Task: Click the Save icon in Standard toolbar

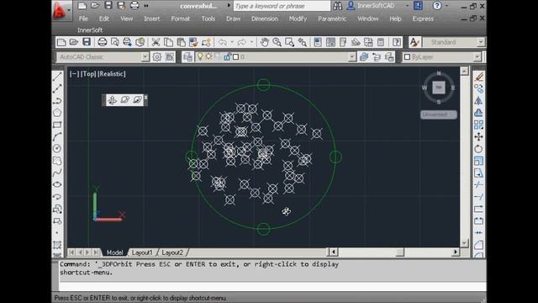Action: (x=87, y=42)
